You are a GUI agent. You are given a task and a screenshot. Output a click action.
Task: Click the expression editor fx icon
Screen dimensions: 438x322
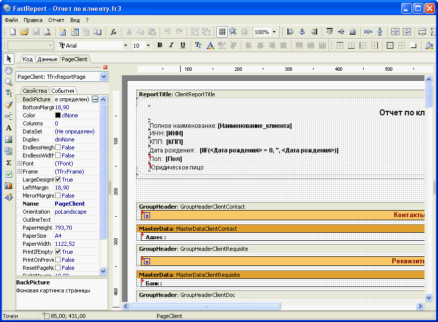click(113, 32)
